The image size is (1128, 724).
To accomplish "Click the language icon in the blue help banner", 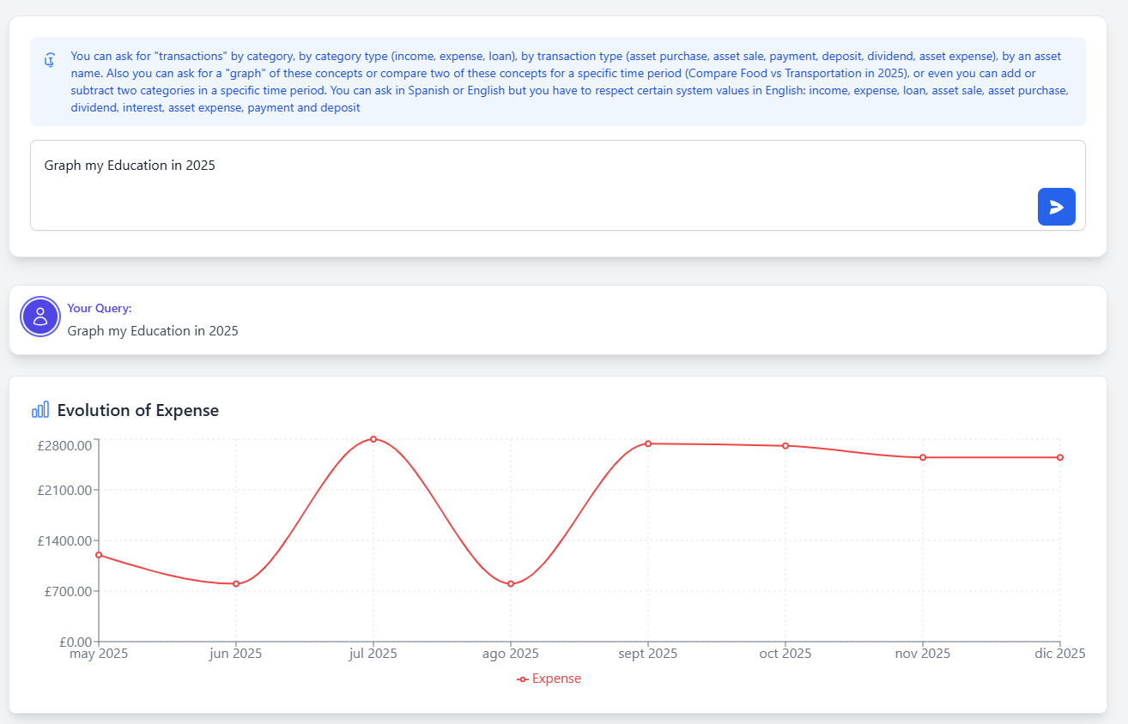I will tap(51, 60).
